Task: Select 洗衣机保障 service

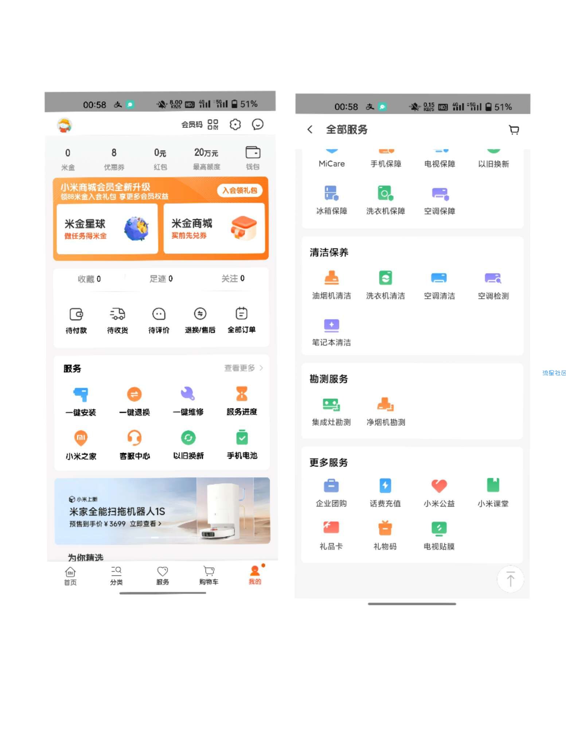Action: (386, 200)
